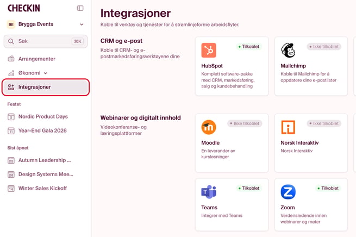Click HubSpot's Tilkoblet status badge
This screenshot has height=237, width=356.
(249, 47)
